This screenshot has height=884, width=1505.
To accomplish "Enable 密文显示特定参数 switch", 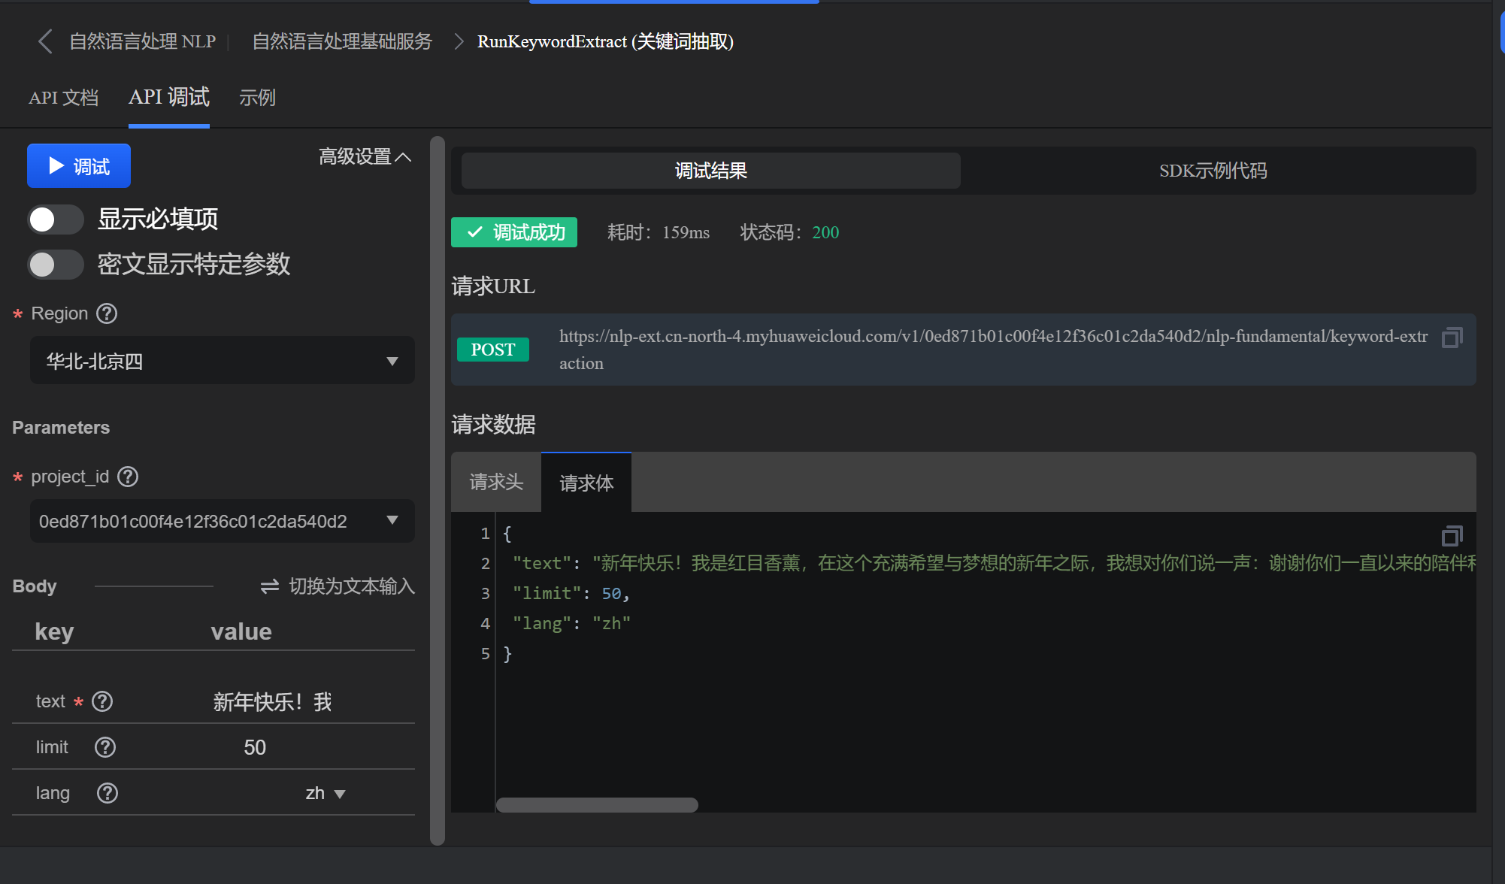I will (55, 265).
